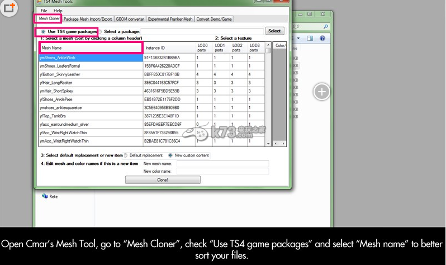The image size is (446, 265).
Task: Select the yfHair_LongRocker mesh row
Action: click(x=89, y=82)
